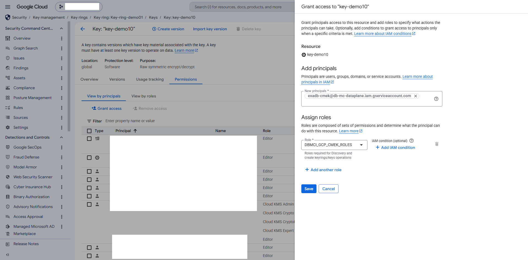Image resolution: width=528 pixels, height=260 pixels.
Task: Toggle the select-all checkbox in table header
Action: click(x=89, y=131)
